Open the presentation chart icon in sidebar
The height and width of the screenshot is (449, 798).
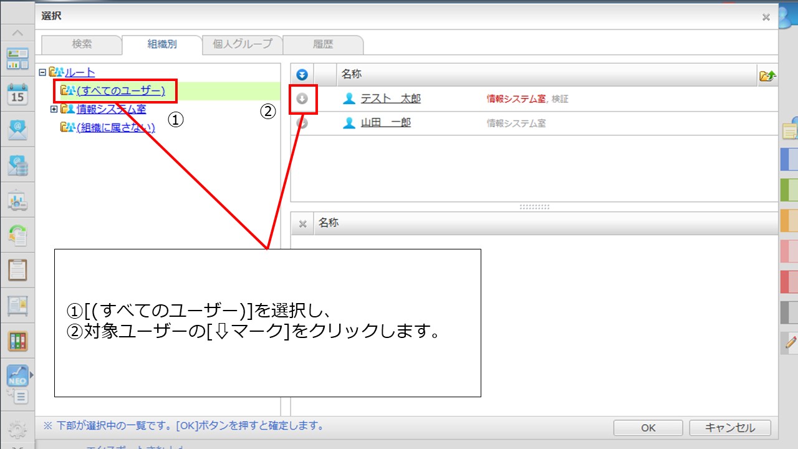17,201
